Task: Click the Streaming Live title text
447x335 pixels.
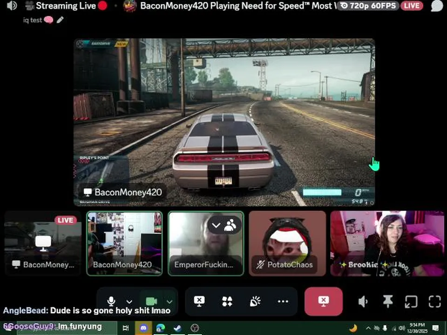Action: click(x=66, y=6)
